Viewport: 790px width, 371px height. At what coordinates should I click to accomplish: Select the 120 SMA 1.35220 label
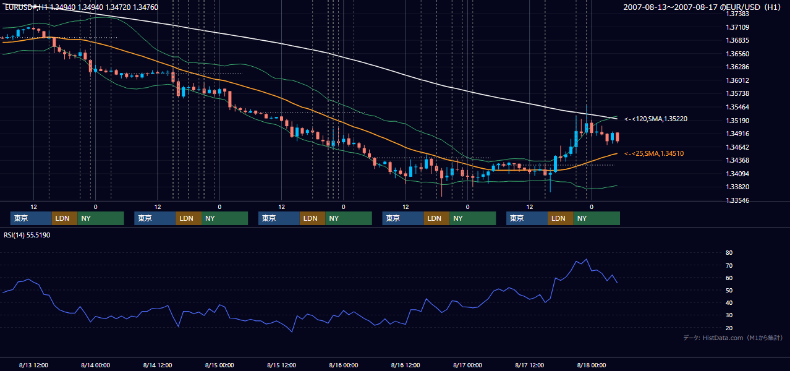[656, 119]
